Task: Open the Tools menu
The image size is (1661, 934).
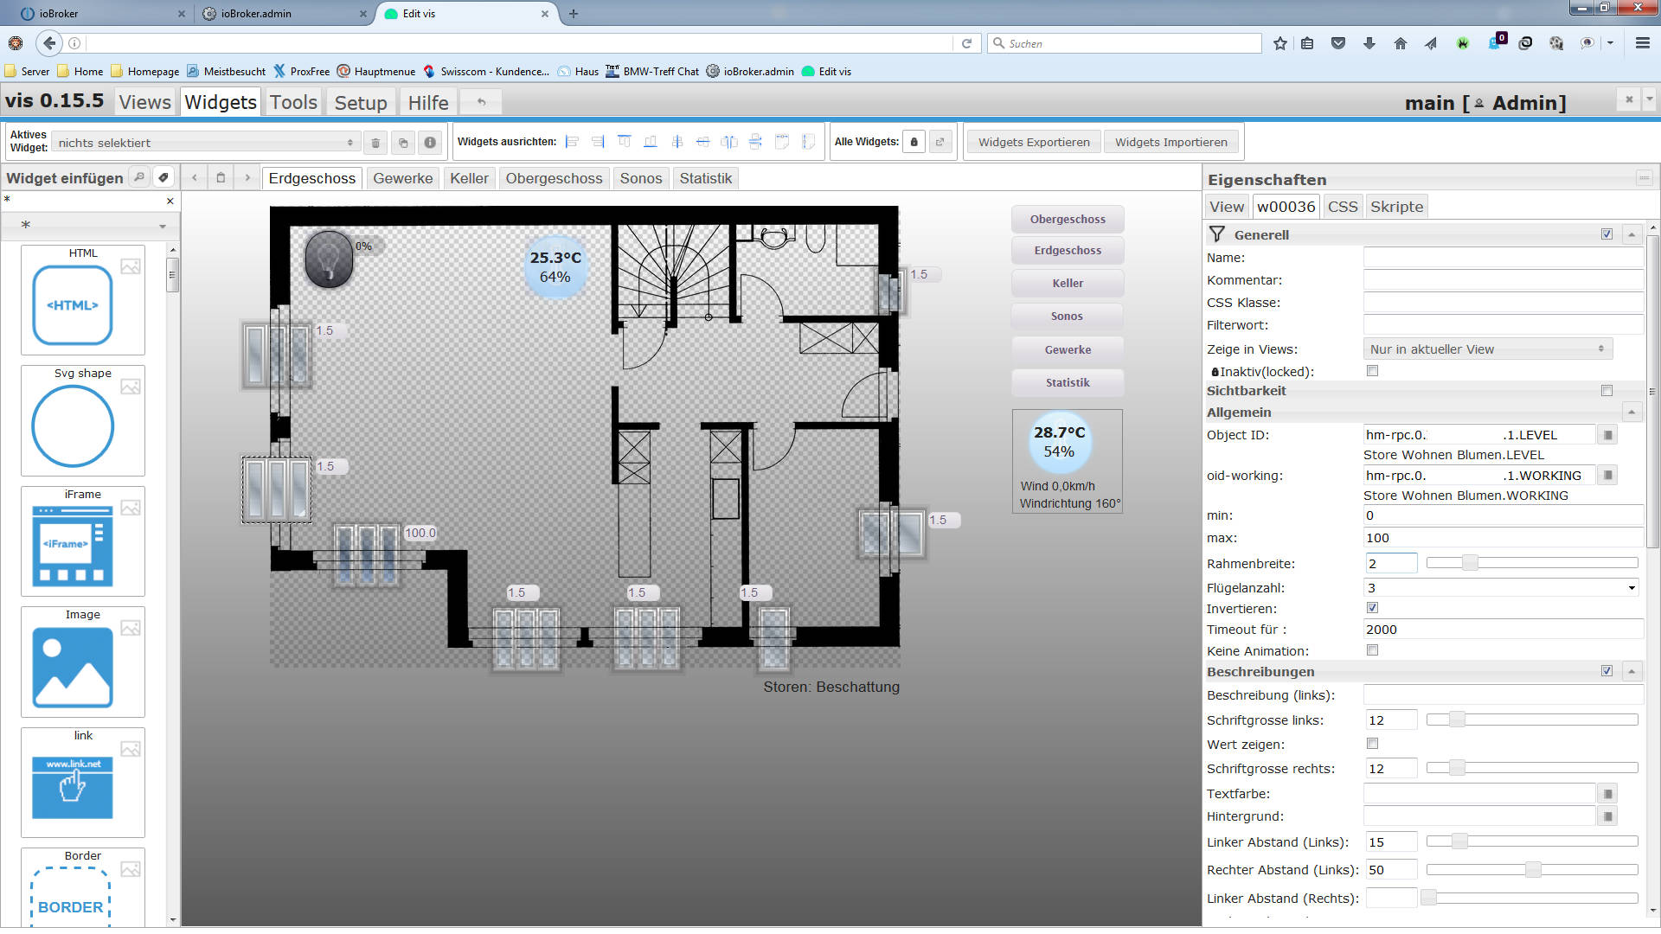Action: pyautogui.click(x=293, y=102)
